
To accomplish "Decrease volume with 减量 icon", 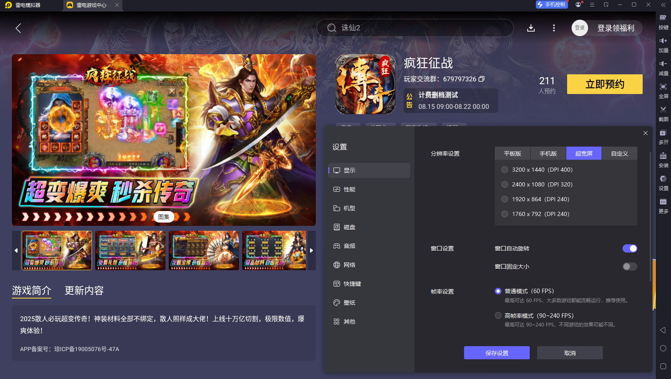I will tap(663, 68).
